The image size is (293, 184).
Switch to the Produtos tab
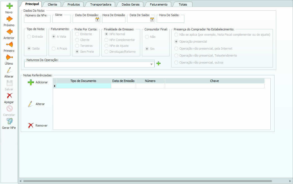(x=73, y=4)
